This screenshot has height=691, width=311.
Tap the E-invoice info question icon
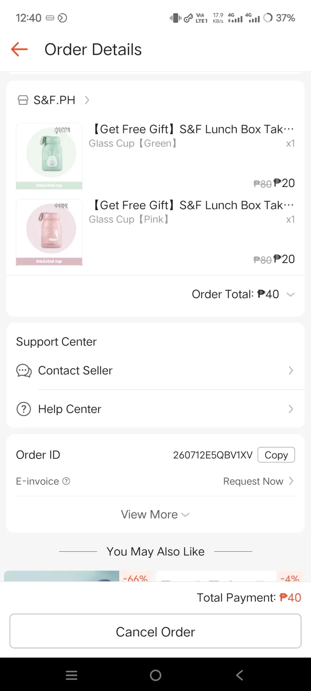(66, 481)
